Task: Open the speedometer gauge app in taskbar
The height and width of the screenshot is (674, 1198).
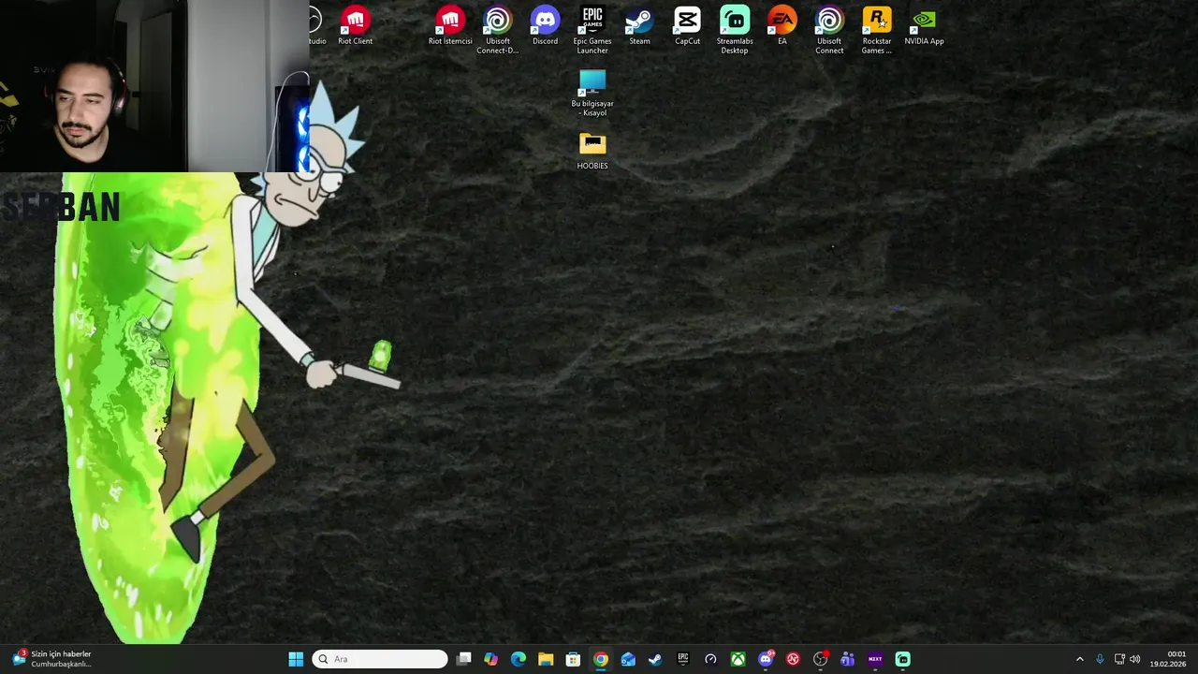Action: (710, 659)
